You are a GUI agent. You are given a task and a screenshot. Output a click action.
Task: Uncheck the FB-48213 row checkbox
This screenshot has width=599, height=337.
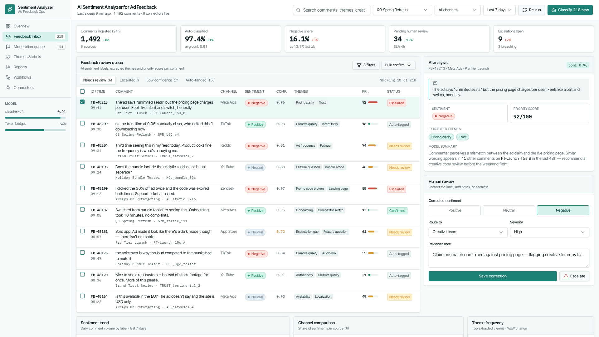(82, 102)
